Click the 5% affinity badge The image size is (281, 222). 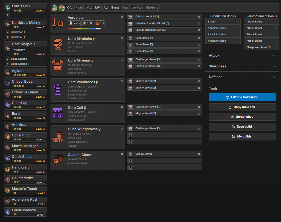(88, 23)
